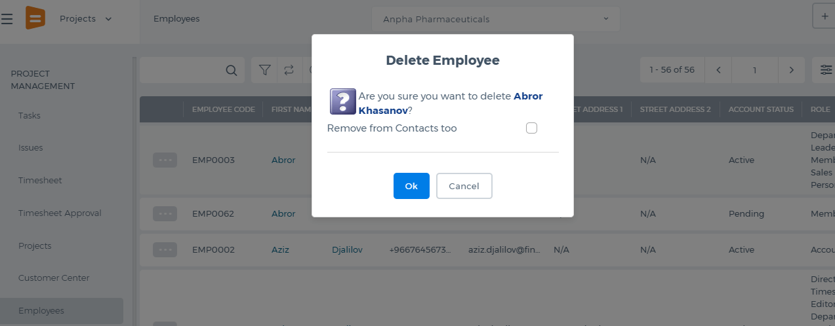Enable Remove from Contacts too checkbox
The height and width of the screenshot is (326, 835).
click(531, 128)
